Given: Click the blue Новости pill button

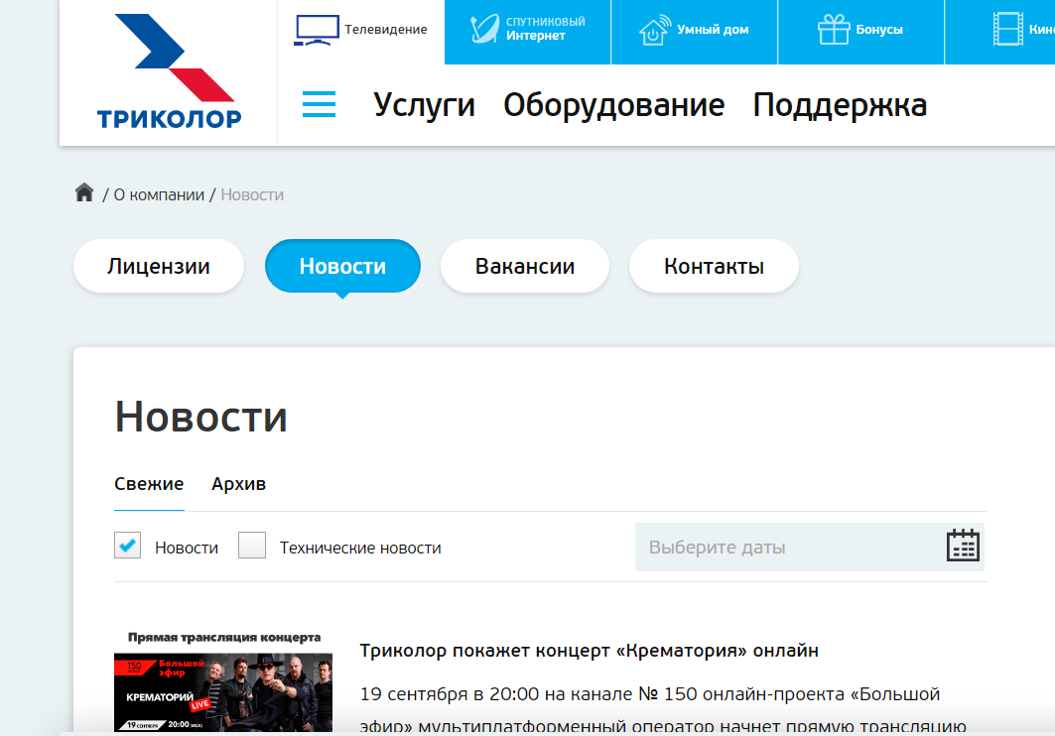Looking at the screenshot, I should point(342,266).
